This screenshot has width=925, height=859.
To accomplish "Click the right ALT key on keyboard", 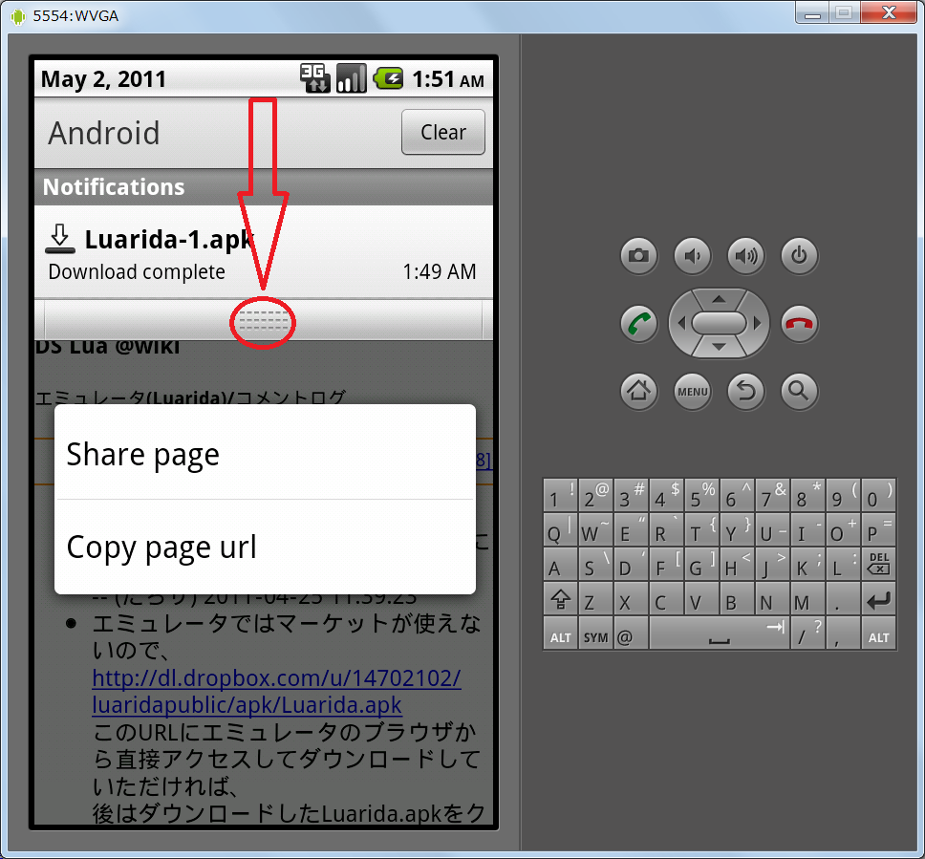I will click(878, 633).
